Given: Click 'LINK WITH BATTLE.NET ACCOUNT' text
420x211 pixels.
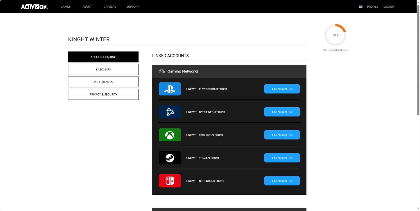Looking at the screenshot, I should point(206,112).
